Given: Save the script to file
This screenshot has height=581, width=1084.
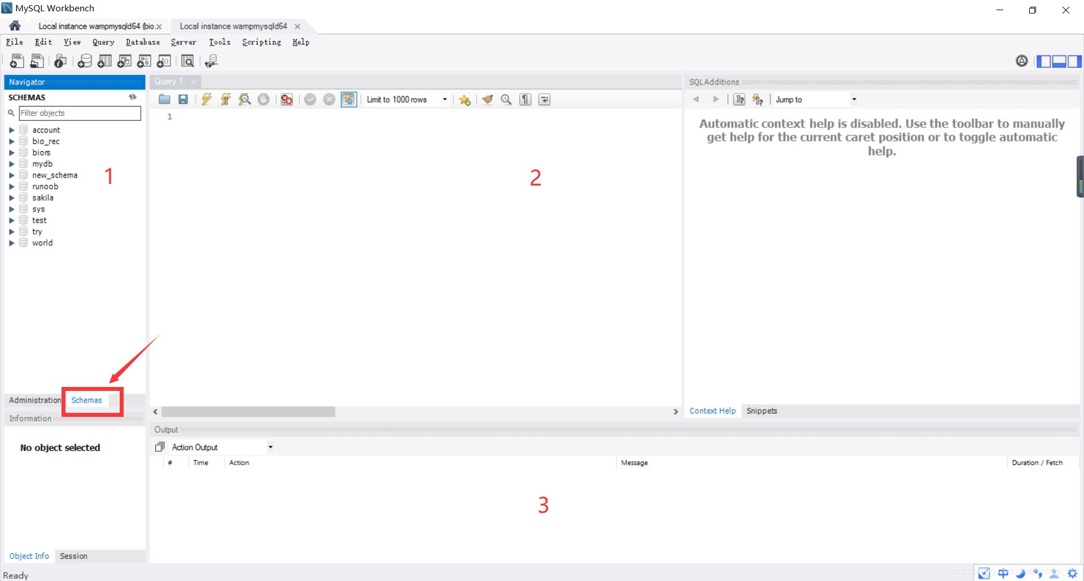Looking at the screenshot, I should pos(183,99).
